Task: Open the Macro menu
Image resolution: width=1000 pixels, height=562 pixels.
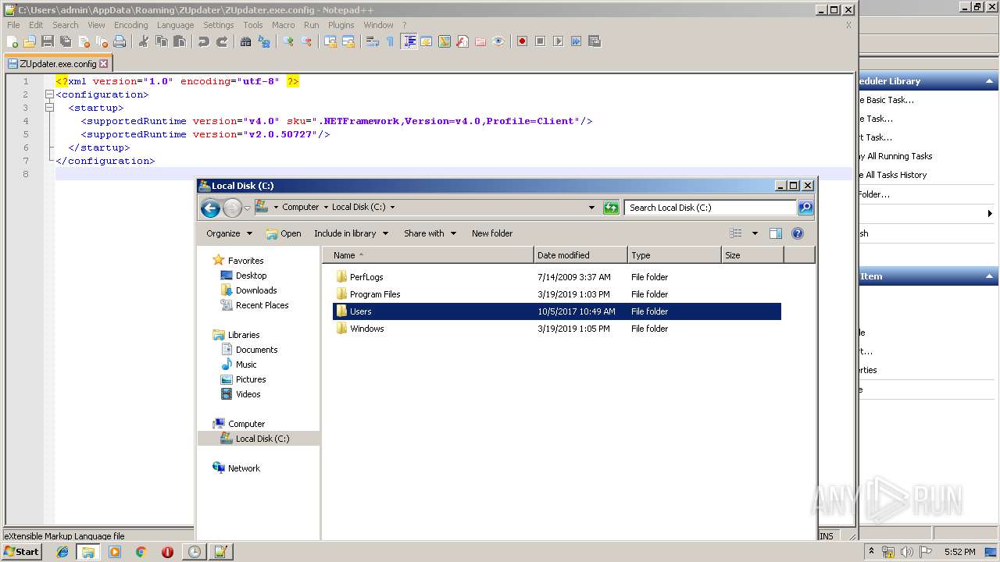Action: click(283, 25)
